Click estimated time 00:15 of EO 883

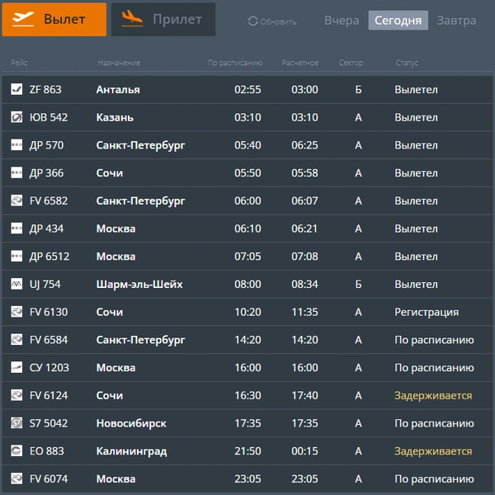(304, 450)
